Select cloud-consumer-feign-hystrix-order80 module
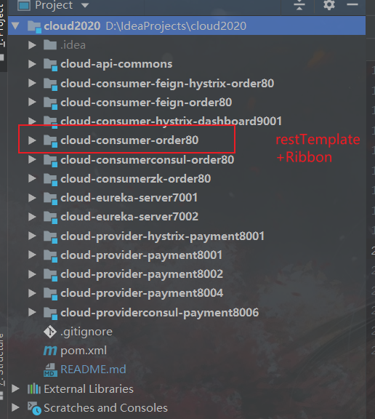Image resolution: width=375 pixels, height=419 pixels. (167, 84)
